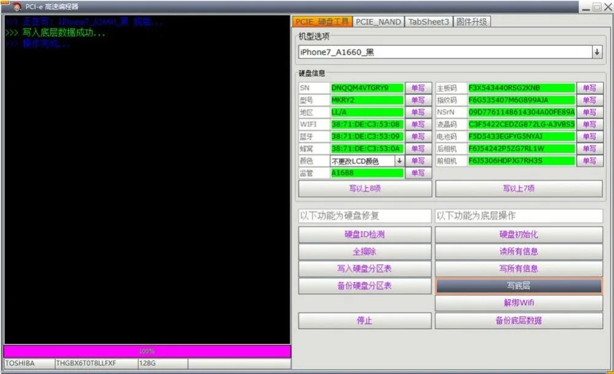Click 单写 button for 主板码 row
Viewport: 614px width, 374px height.
click(x=589, y=88)
